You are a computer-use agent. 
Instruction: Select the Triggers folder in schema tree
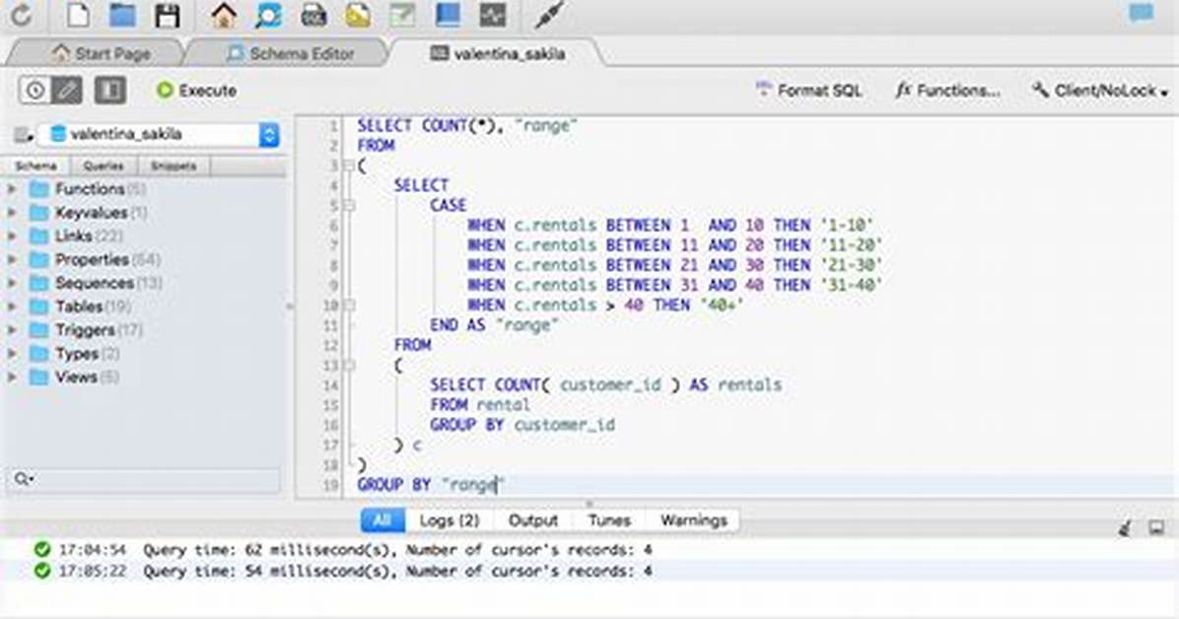click(86, 329)
